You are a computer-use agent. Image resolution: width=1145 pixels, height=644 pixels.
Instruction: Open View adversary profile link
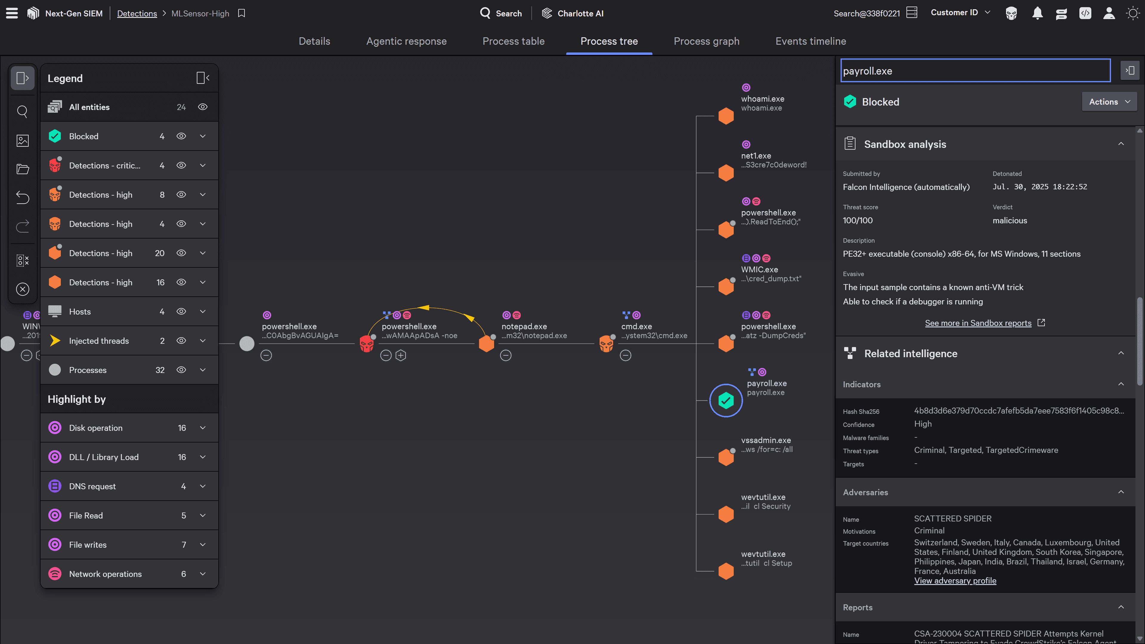pos(955,581)
